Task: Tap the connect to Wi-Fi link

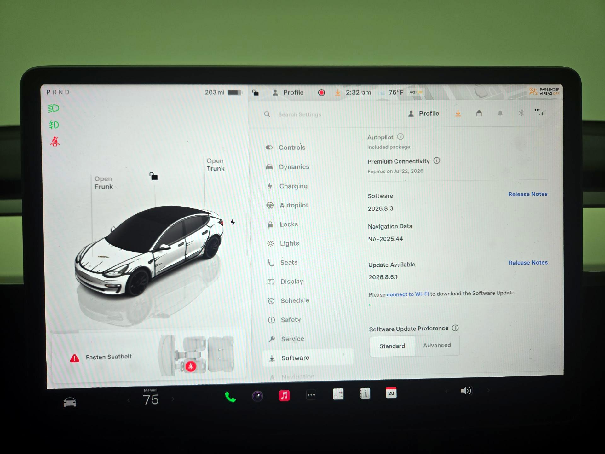Action: click(407, 294)
